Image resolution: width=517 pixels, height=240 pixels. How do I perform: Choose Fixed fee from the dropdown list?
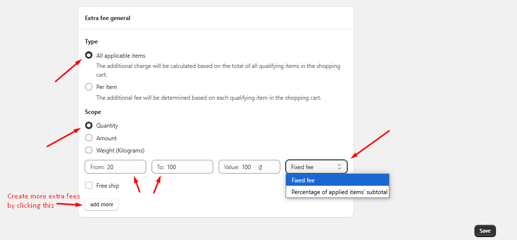(x=337, y=180)
